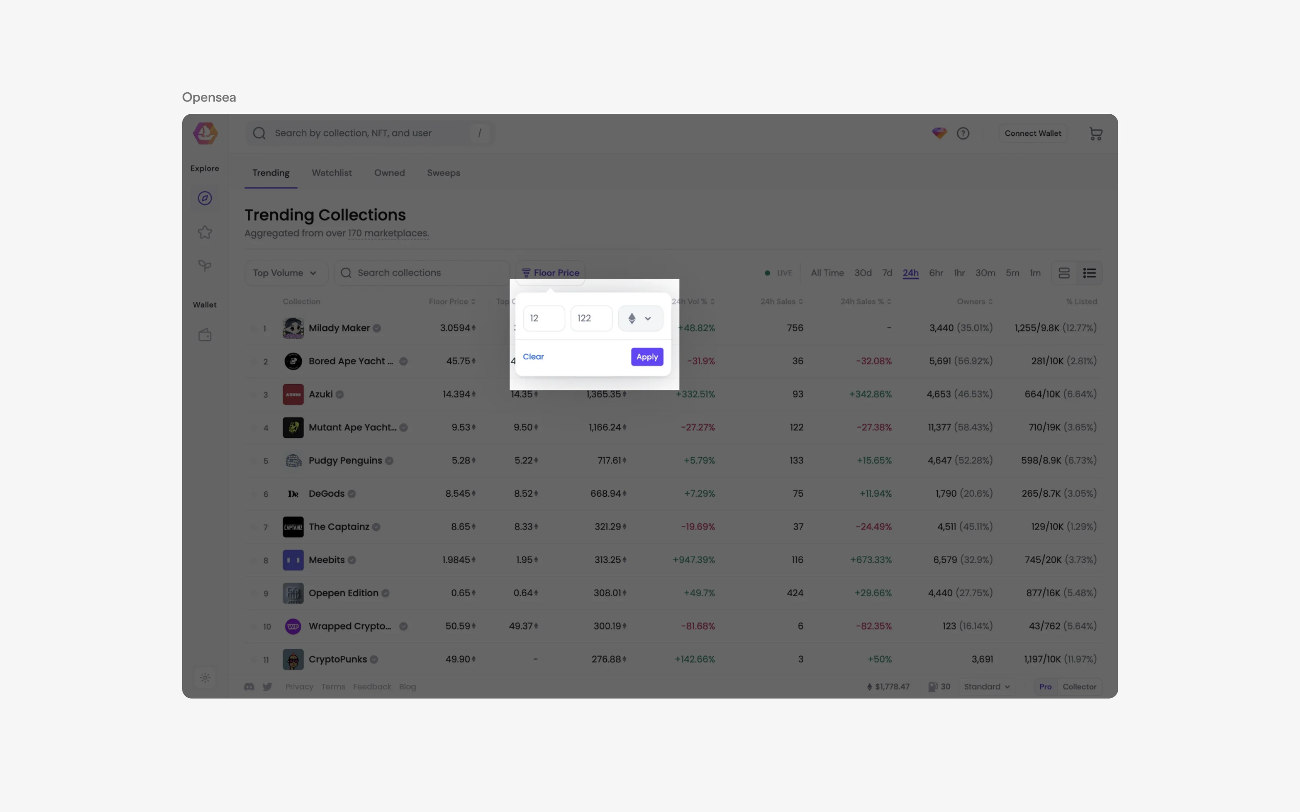1300x812 pixels.
Task: Click the OpenSea logo in the sidebar
Action: (205, 133)
